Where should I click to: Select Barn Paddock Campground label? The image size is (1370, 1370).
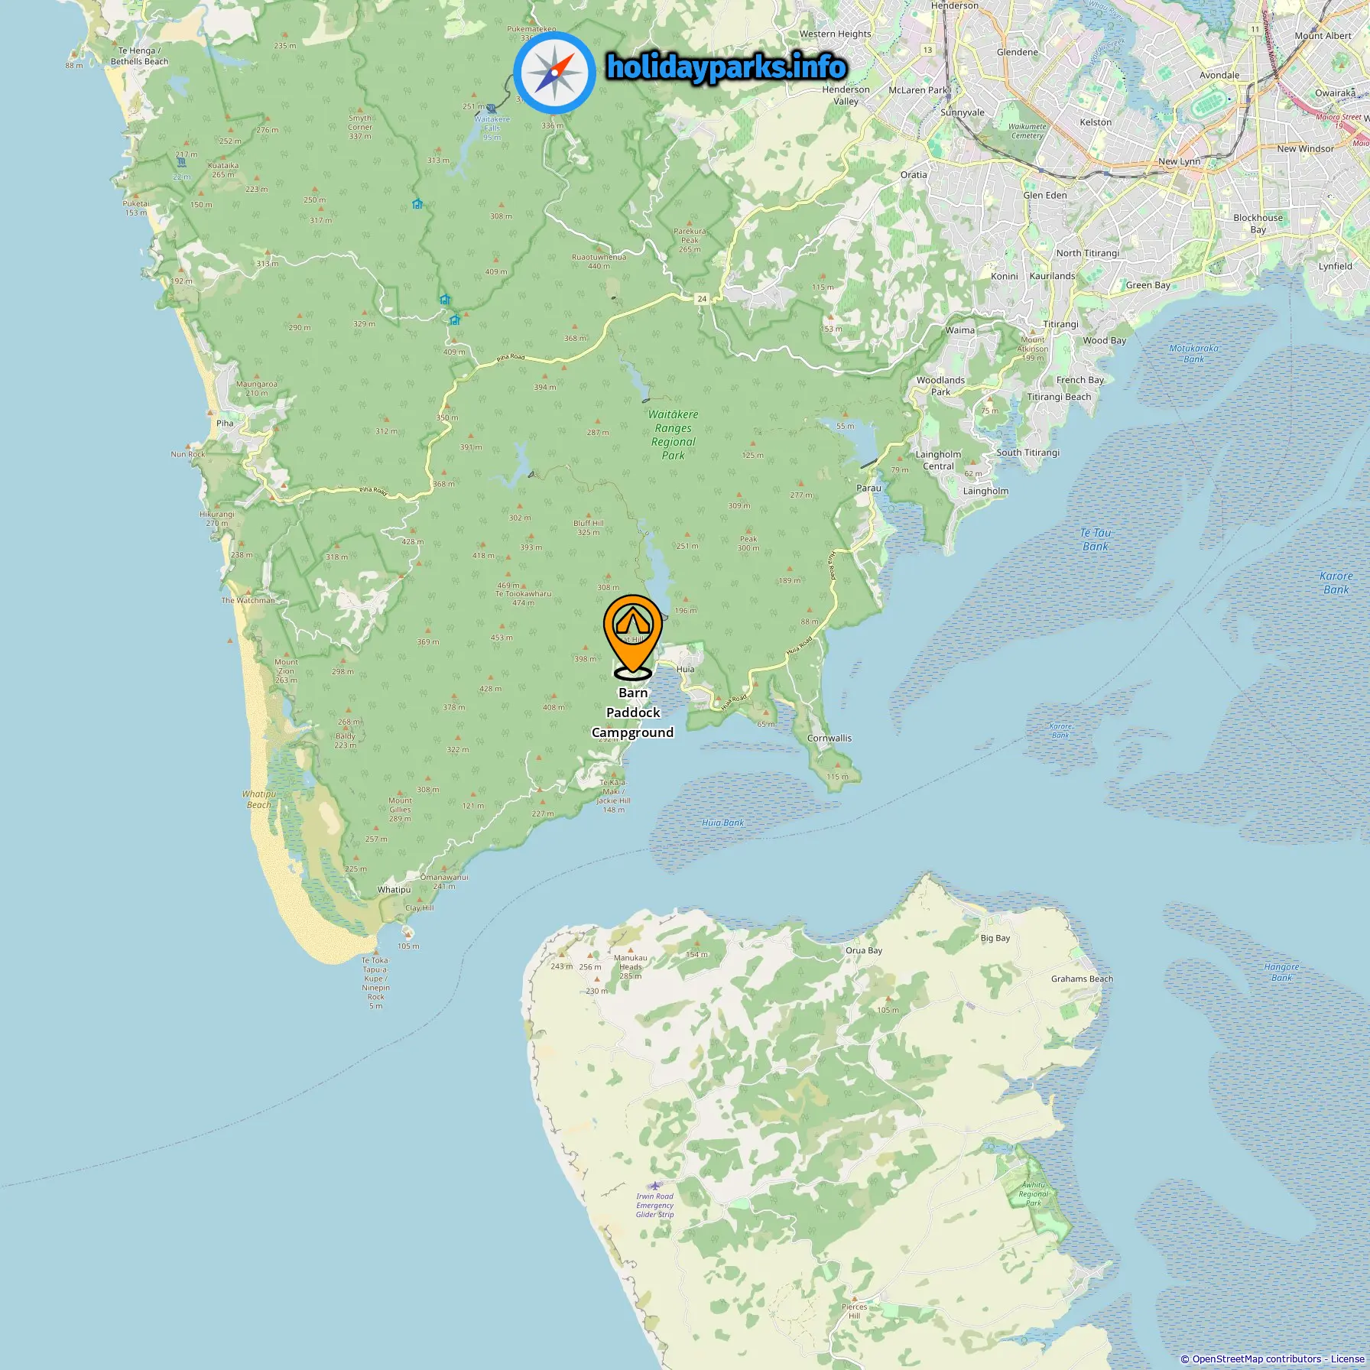[x=633, y=713]
